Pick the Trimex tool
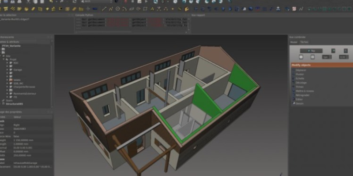 point(300,87)
